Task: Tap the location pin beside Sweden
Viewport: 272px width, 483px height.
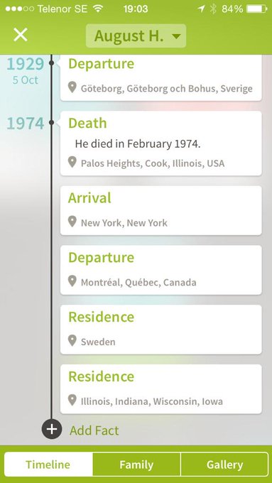Action: pyautogui.click(x=72, y=341)
